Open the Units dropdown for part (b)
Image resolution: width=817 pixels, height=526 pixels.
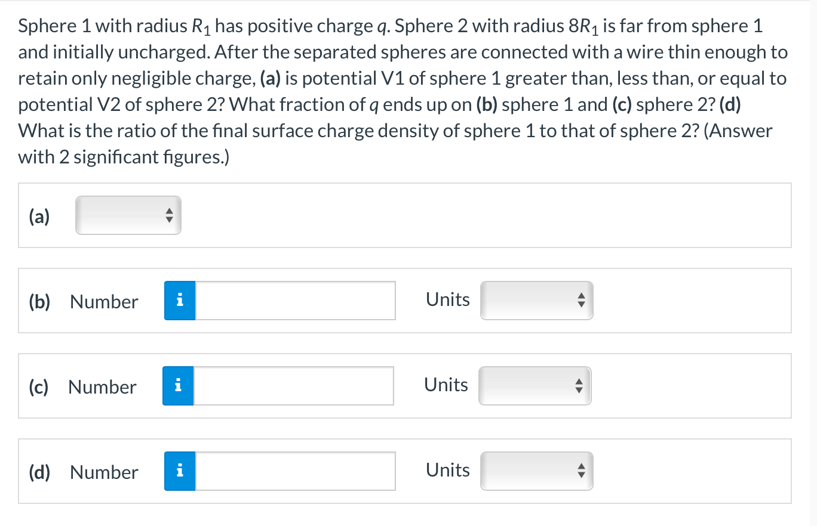tap(536, 301)
